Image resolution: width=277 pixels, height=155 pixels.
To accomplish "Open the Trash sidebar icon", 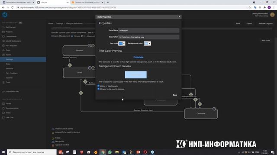I will [x=3, y=82].
